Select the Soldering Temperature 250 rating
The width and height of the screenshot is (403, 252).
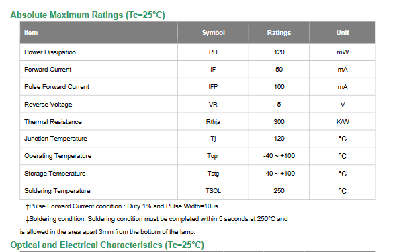tap(279, 191)
